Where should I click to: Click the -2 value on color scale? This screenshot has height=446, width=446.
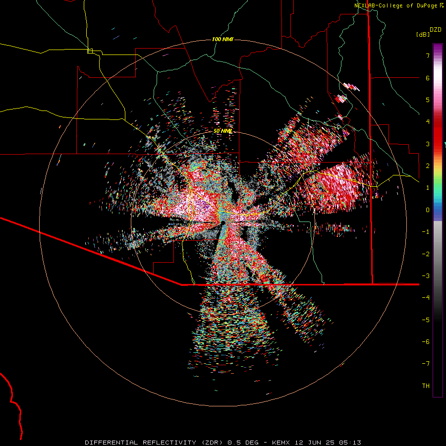coord(426,254)
